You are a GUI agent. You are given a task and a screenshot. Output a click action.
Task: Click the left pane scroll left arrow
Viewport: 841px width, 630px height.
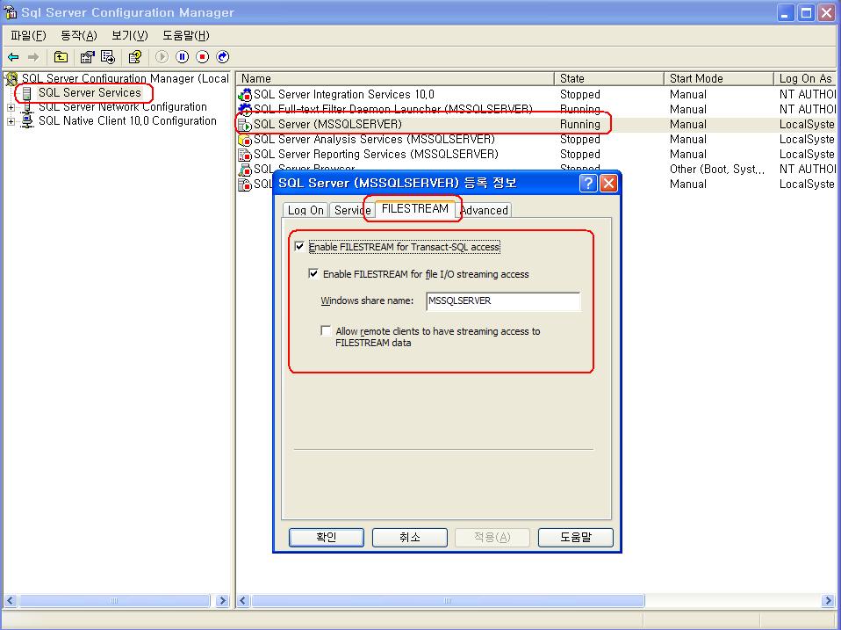11,600
